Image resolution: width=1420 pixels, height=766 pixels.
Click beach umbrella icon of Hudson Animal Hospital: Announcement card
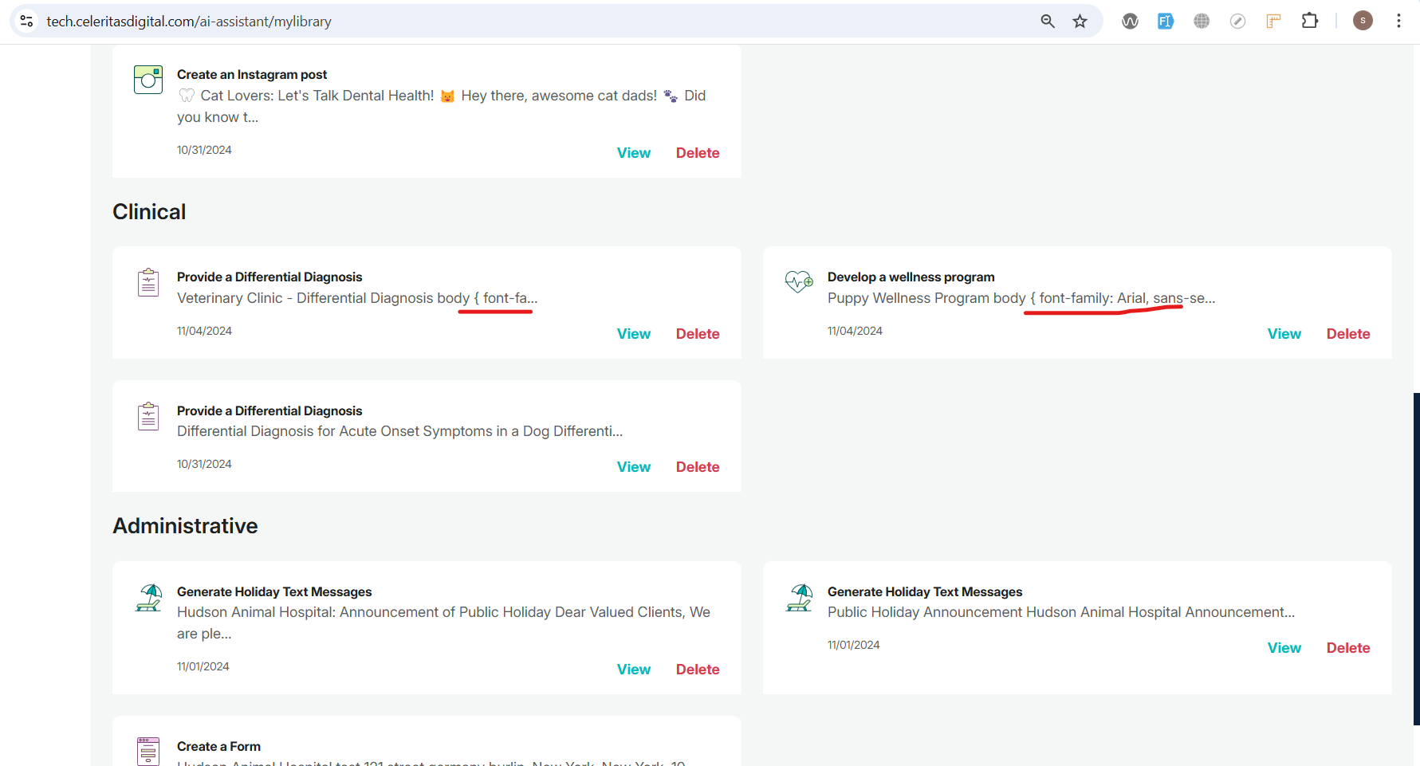(148, 598)
